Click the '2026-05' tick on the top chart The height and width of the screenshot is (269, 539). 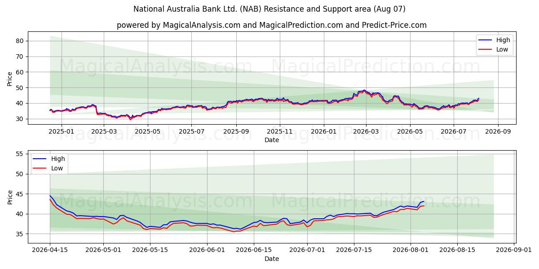[x=410, y=132]
